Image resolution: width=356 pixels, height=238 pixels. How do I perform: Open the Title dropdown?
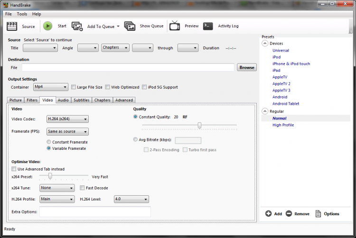tap(40, 48)
